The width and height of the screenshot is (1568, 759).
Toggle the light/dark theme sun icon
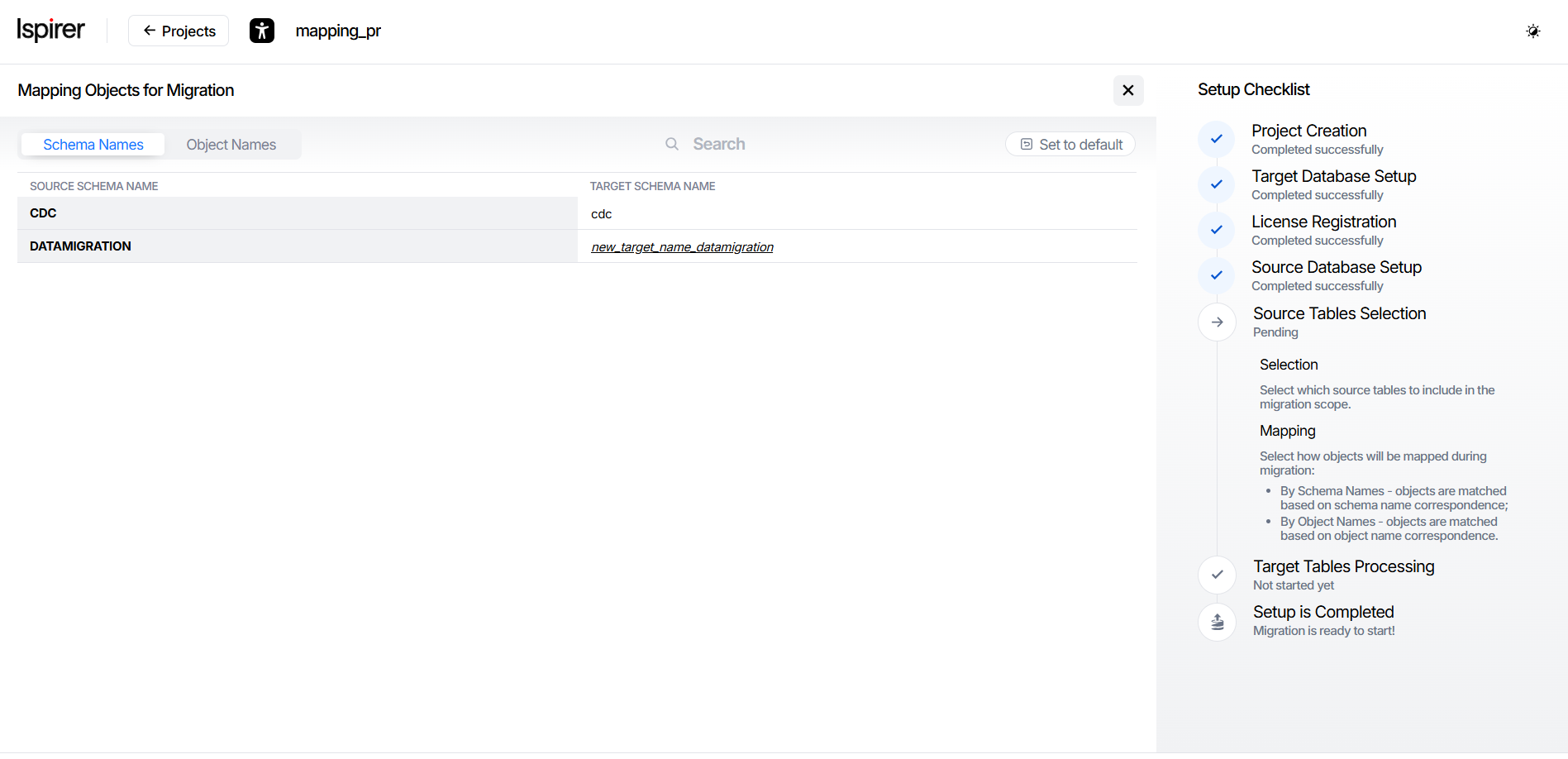[x=1532, y=31]
